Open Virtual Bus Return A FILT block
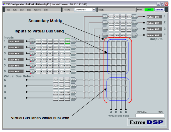171x132 pixels. click(x=56, y=80)
